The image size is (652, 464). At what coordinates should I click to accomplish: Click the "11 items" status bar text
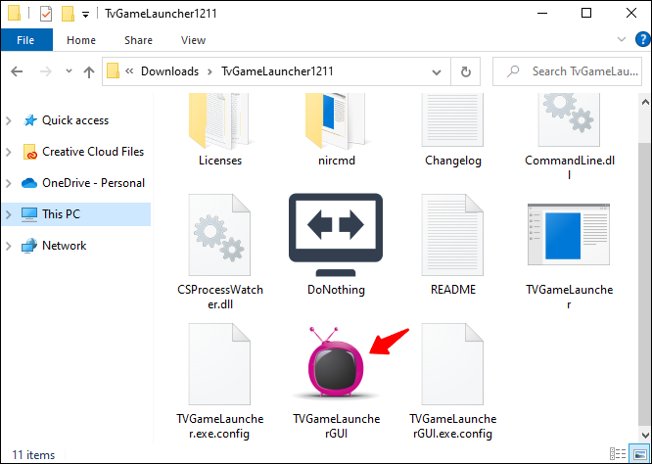tap(33, 455)
